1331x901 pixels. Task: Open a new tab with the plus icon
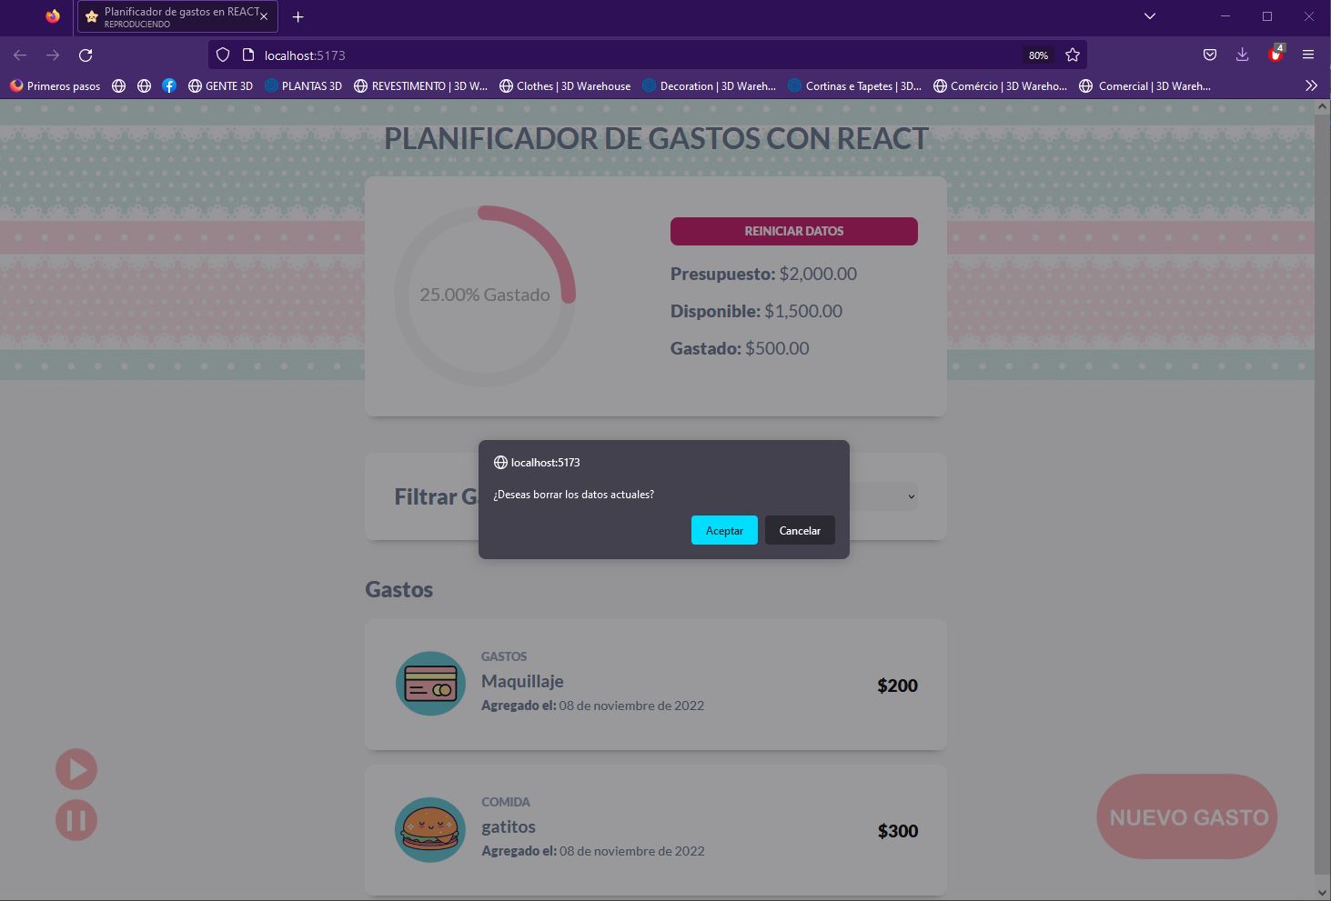tap(297, 17)
